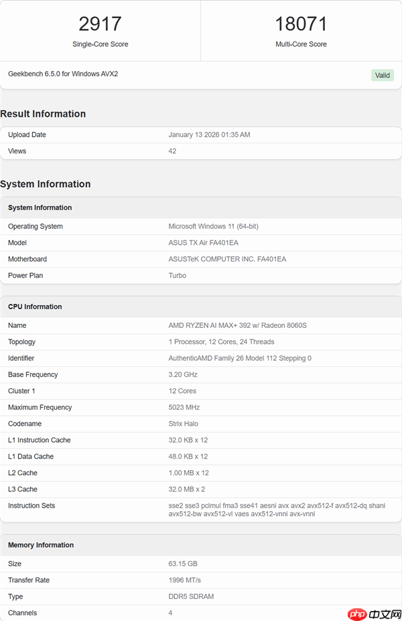402x621 pixels.
Task: Click the System Information table header
Action: point(40,208)
